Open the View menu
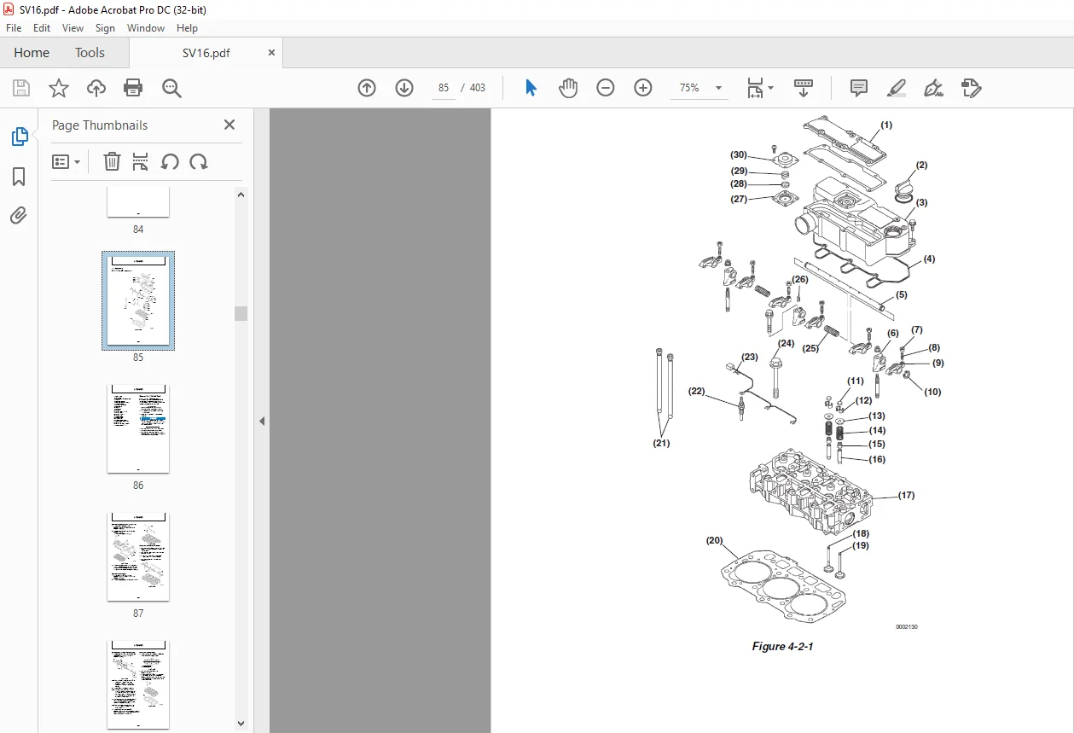Image resolution: width=1074 pixels, height=733 pixels. tap(73, 28)
